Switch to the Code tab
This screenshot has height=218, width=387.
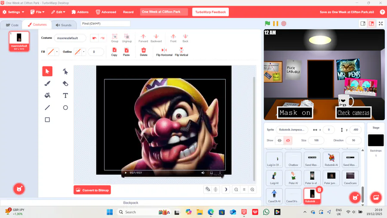pyautogui.click(x=12, y=25)
